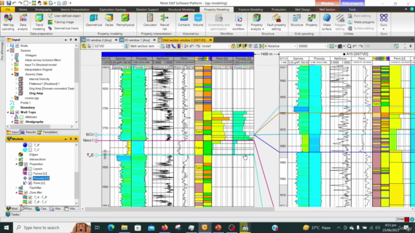Close the Well section window 2 tab
Image resolution: width=415 pixels, height=233 pixels.
coord(210,40)
